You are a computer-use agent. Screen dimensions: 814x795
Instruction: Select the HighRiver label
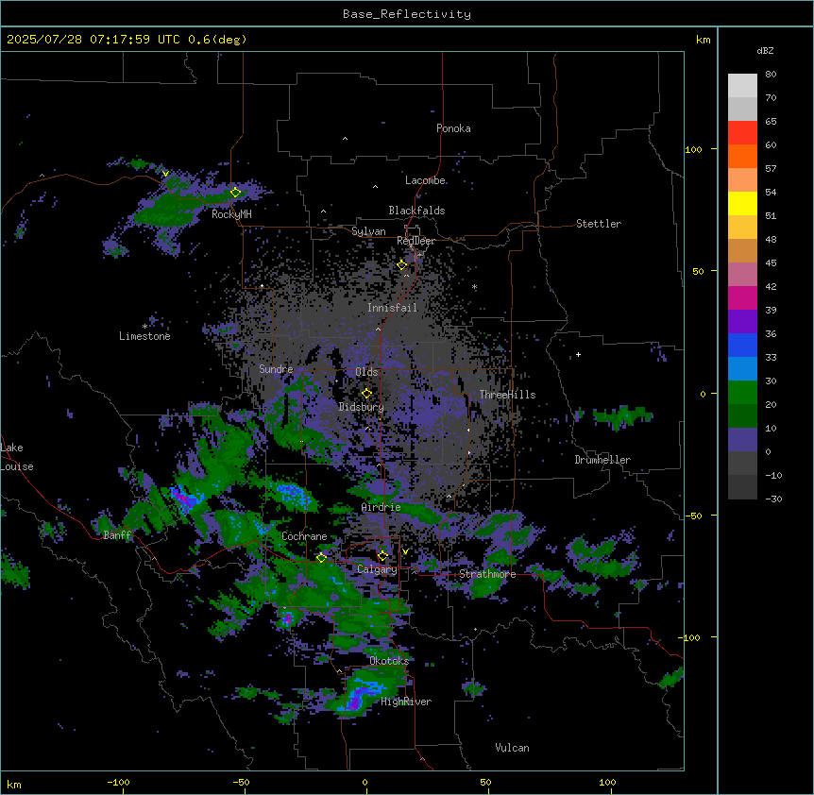[x=406, y=702]
